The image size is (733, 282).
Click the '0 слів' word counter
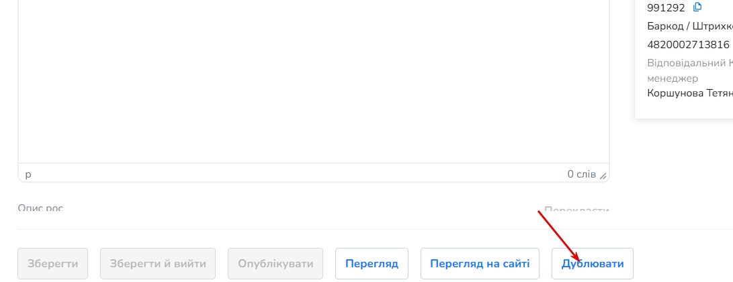tap(582, 174)
